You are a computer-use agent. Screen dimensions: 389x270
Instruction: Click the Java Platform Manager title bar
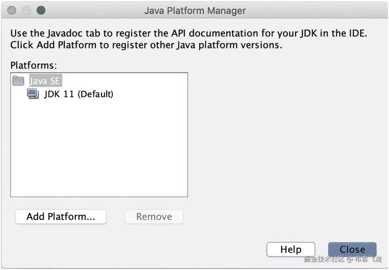point(195,11)
